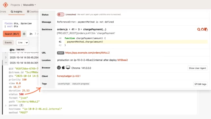Open the Monolith project dropdown

(x=29, y=5)
